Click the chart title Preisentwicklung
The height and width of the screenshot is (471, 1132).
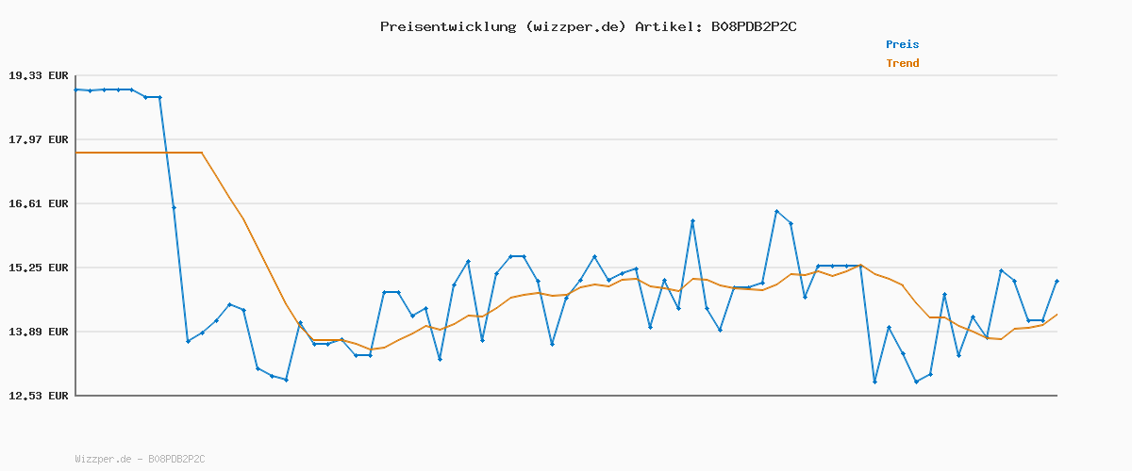tap(447, 26)
